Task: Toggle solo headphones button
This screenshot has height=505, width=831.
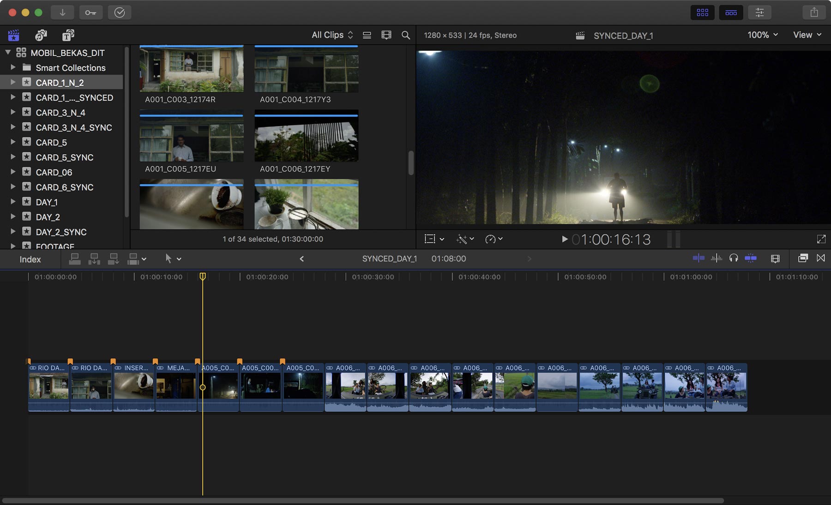Action: point(734,259)
